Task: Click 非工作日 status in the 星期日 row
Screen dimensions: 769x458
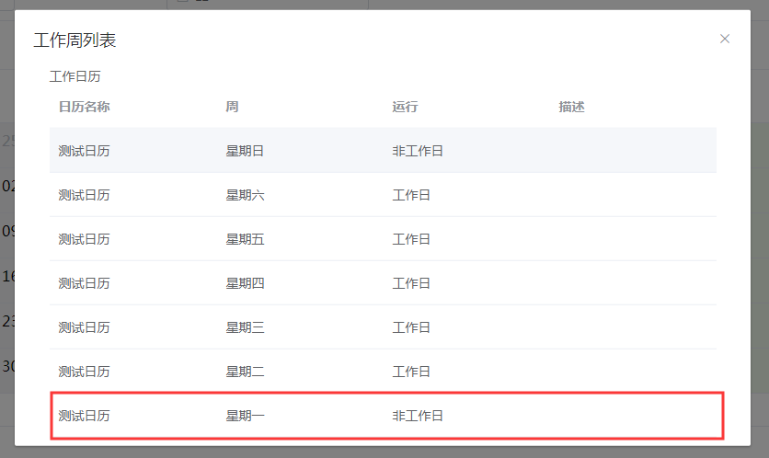Action: (x=418, y=151)
